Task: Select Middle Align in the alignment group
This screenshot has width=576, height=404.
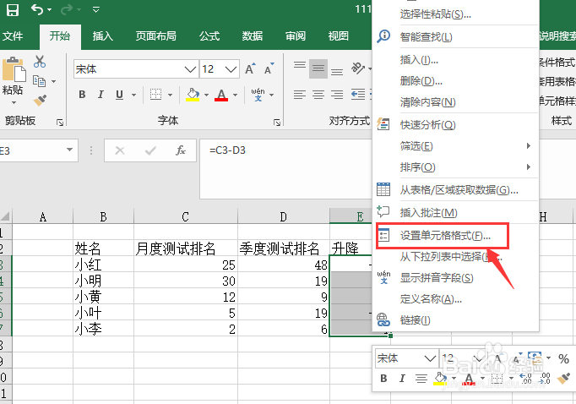Action: coord(318,68)
